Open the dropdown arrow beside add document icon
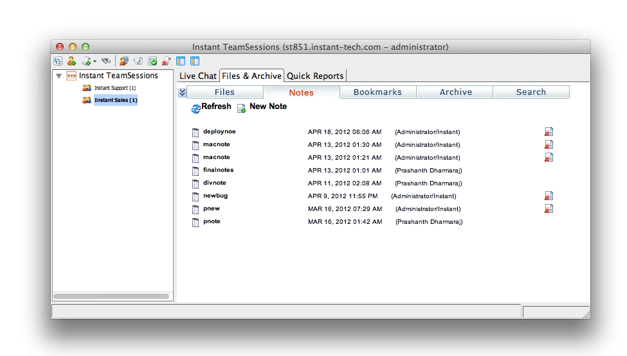 95,62
